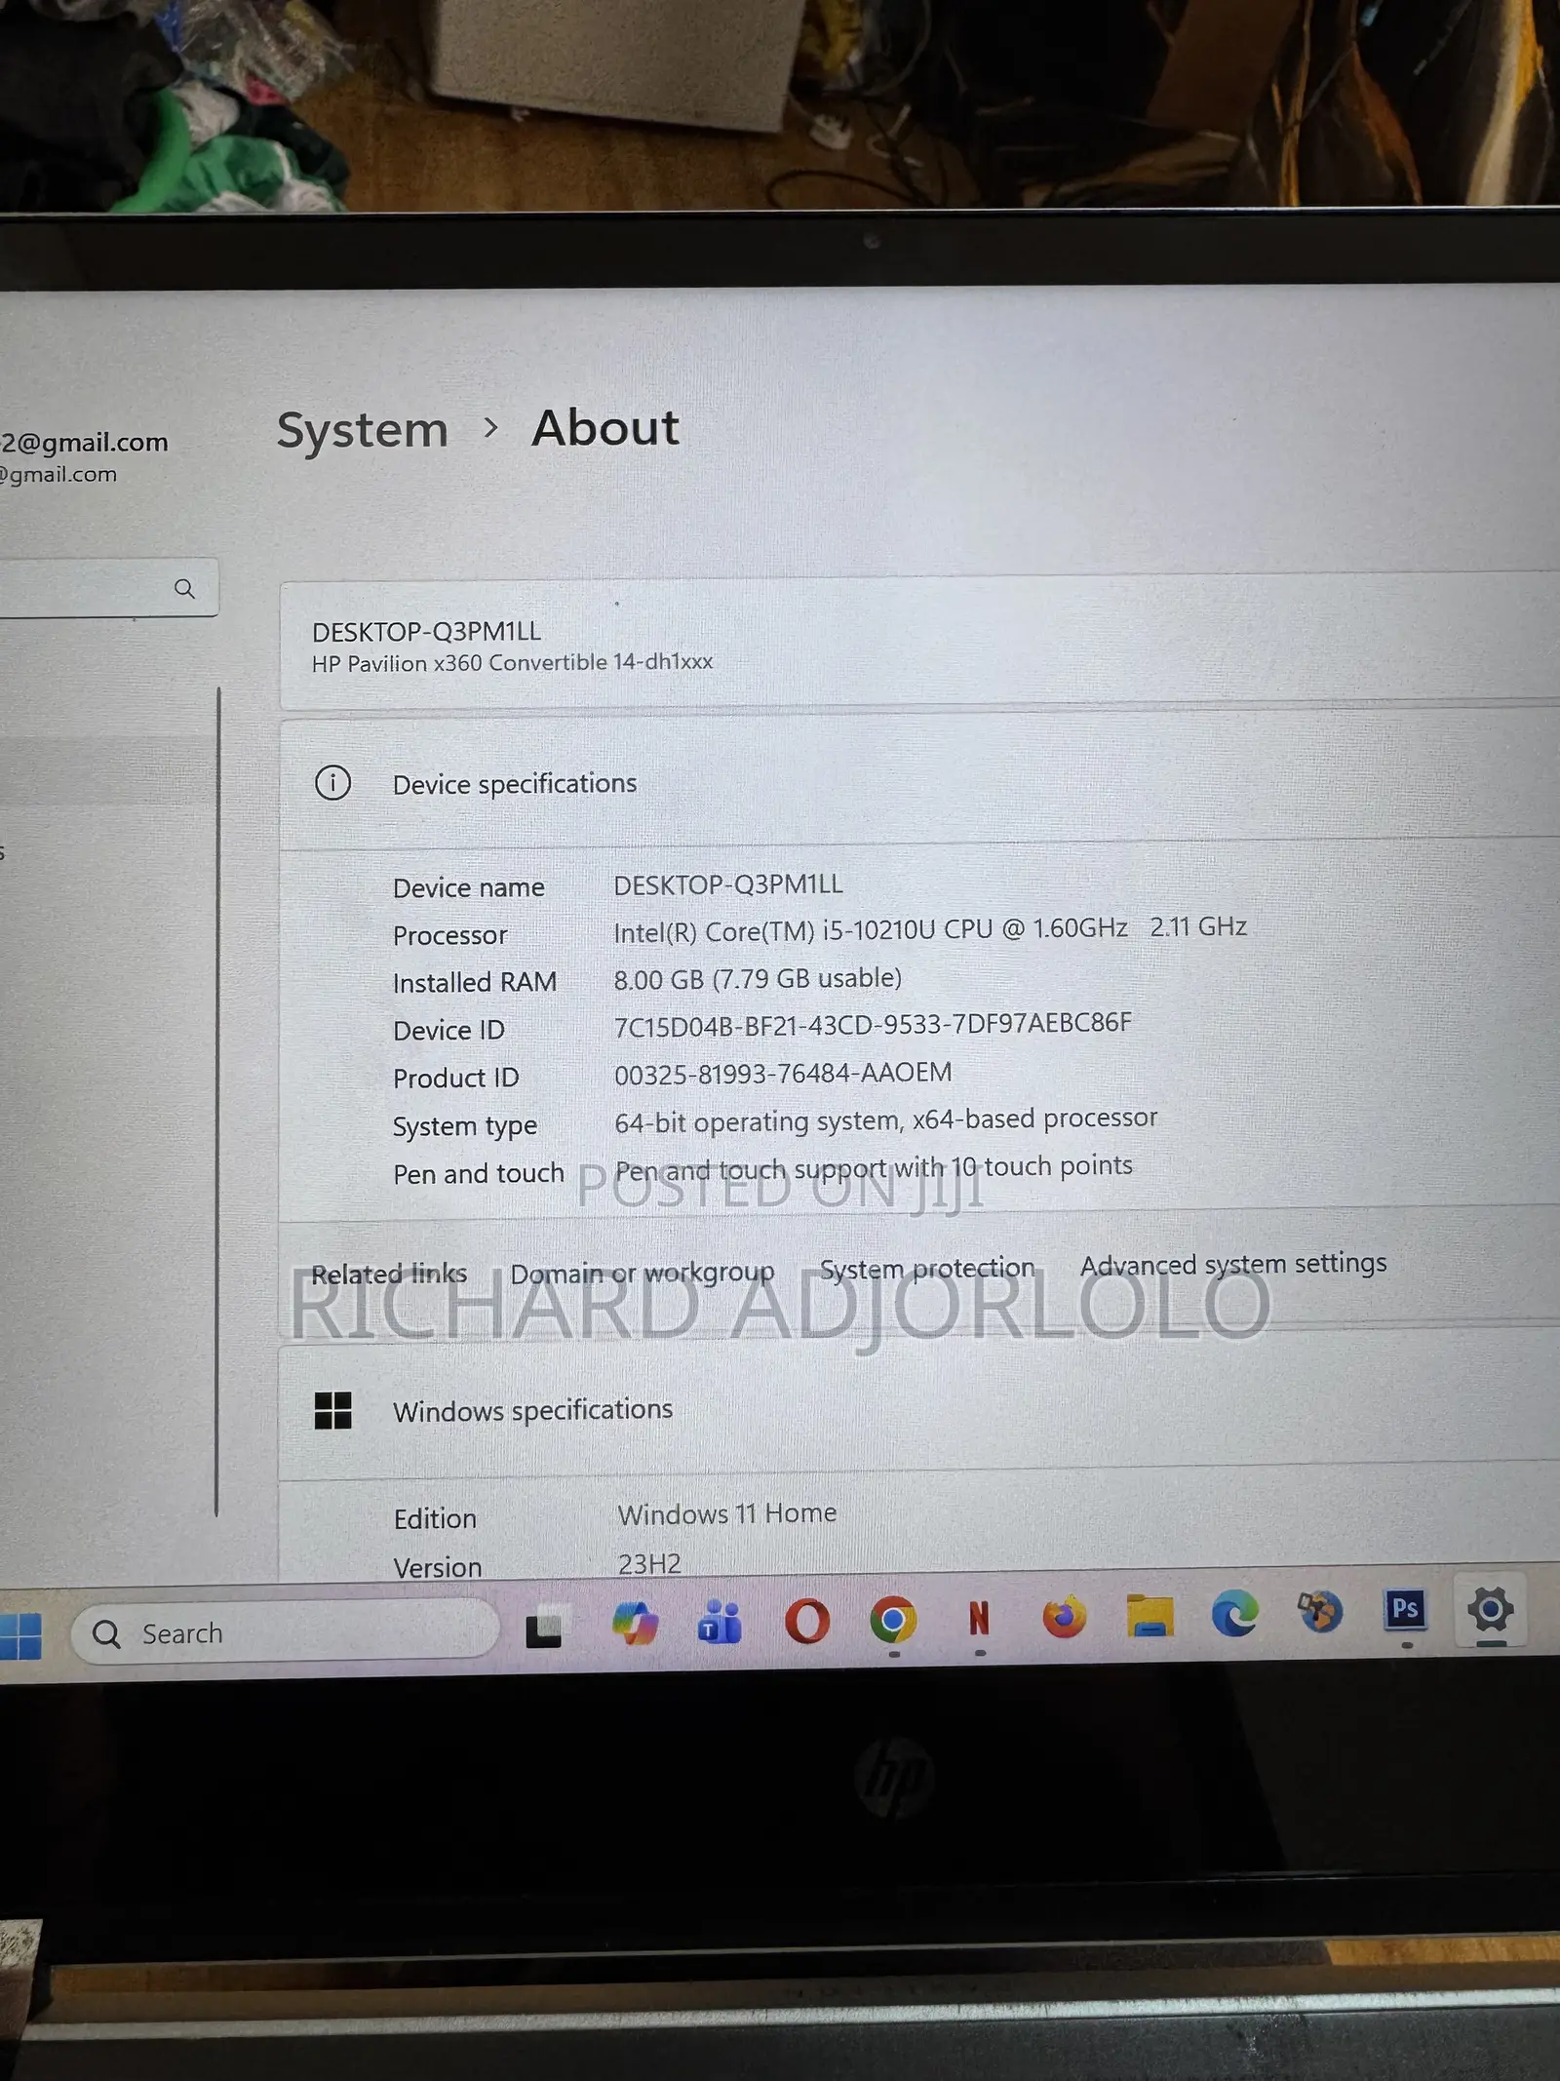This screenshot has height=2081, width=1560.
Task: Select the 'Intel(R) Core(TM) i5-10210U' processor value
Action: (x=930, y=929)
